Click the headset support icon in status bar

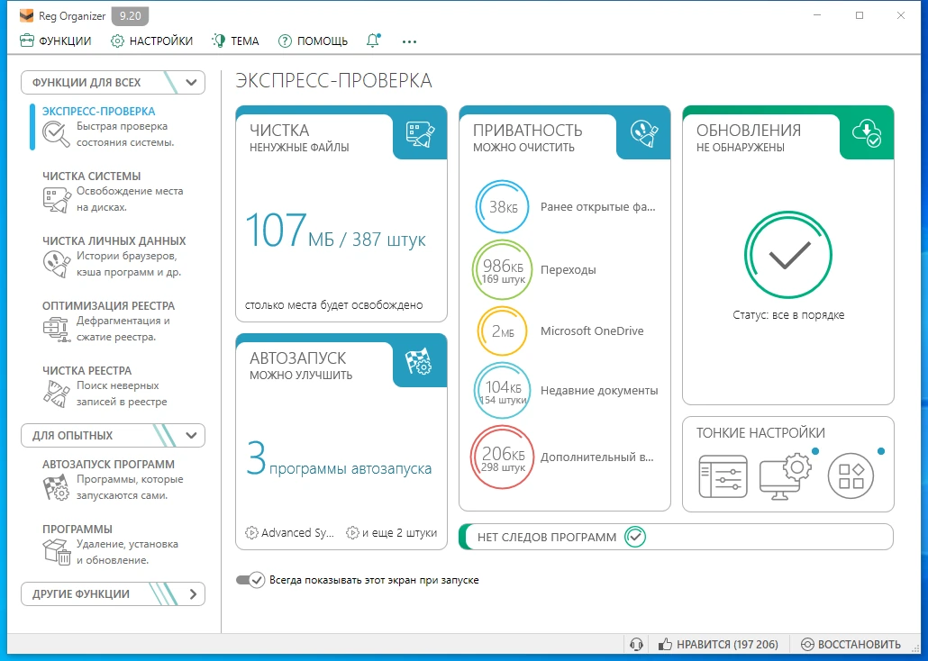point(636,645)
